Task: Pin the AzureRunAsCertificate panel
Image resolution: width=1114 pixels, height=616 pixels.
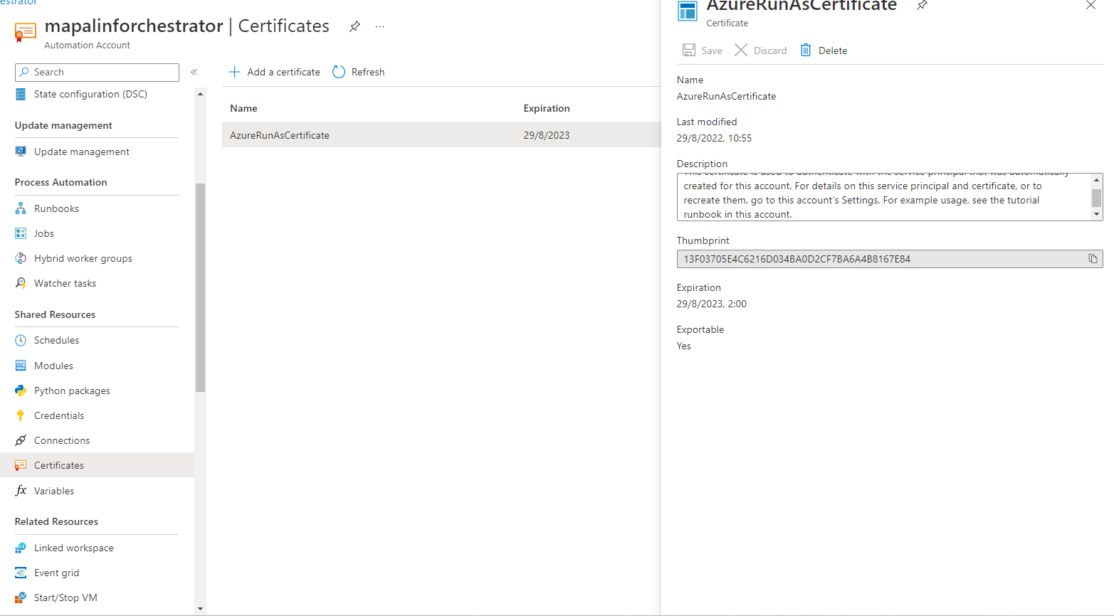Action: coord(922,6)
